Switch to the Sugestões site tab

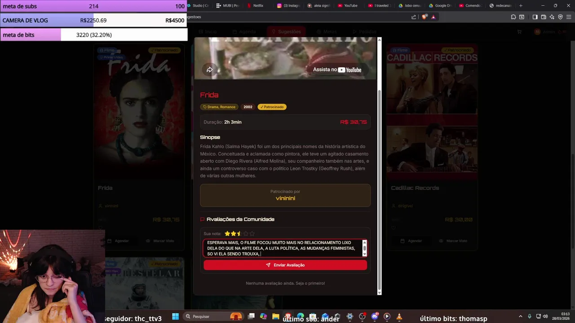286,32
